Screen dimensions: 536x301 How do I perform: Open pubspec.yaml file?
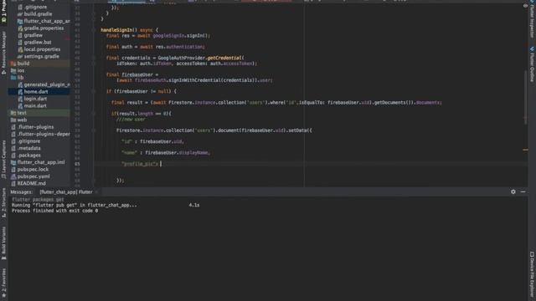pyautogui.click(x=33, y=176)
